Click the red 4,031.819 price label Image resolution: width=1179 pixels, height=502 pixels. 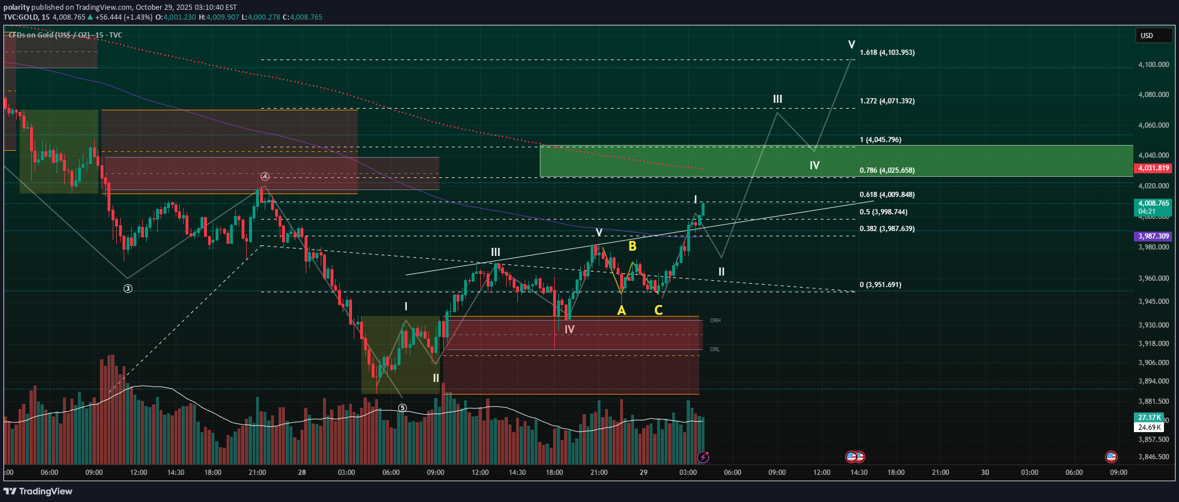1153,168
